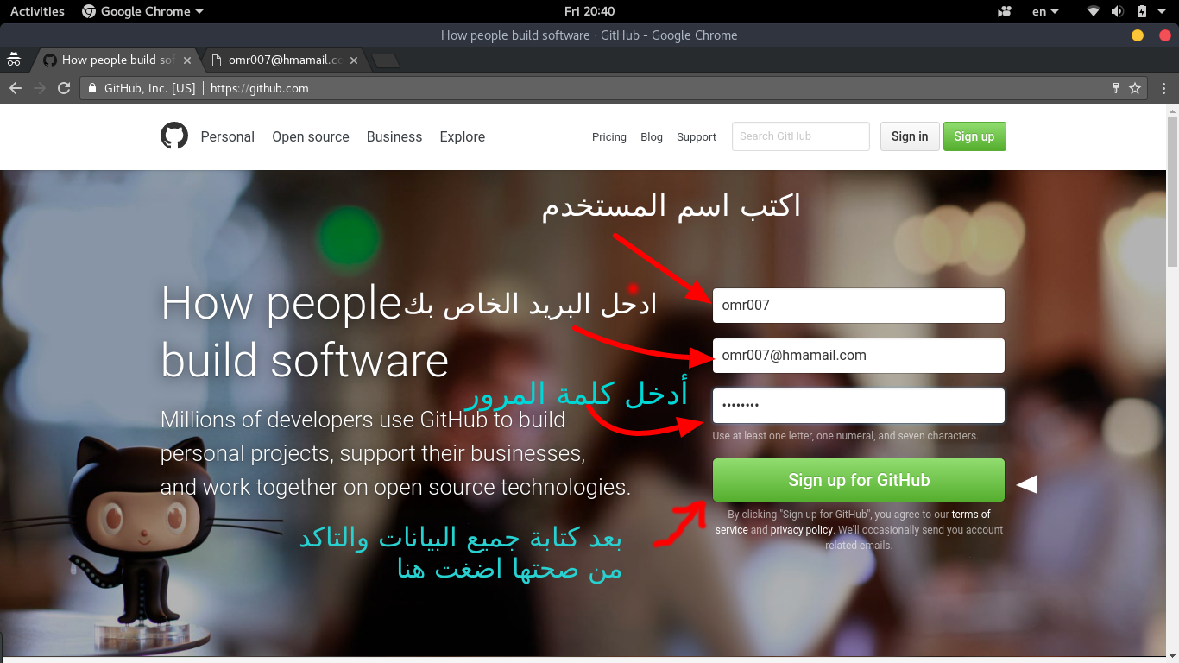Click the browser back arrow
Viewport: 1179px width, 663px height.
coord(15,88)
